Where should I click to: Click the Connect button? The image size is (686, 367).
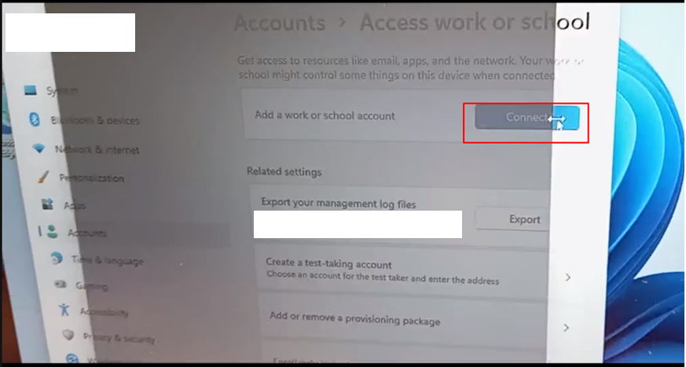tap(527, 117)
